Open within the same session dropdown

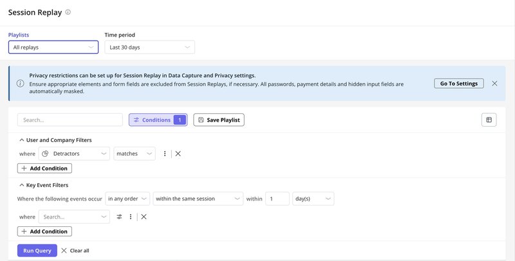pyautogui.click(x=198, y=199)
